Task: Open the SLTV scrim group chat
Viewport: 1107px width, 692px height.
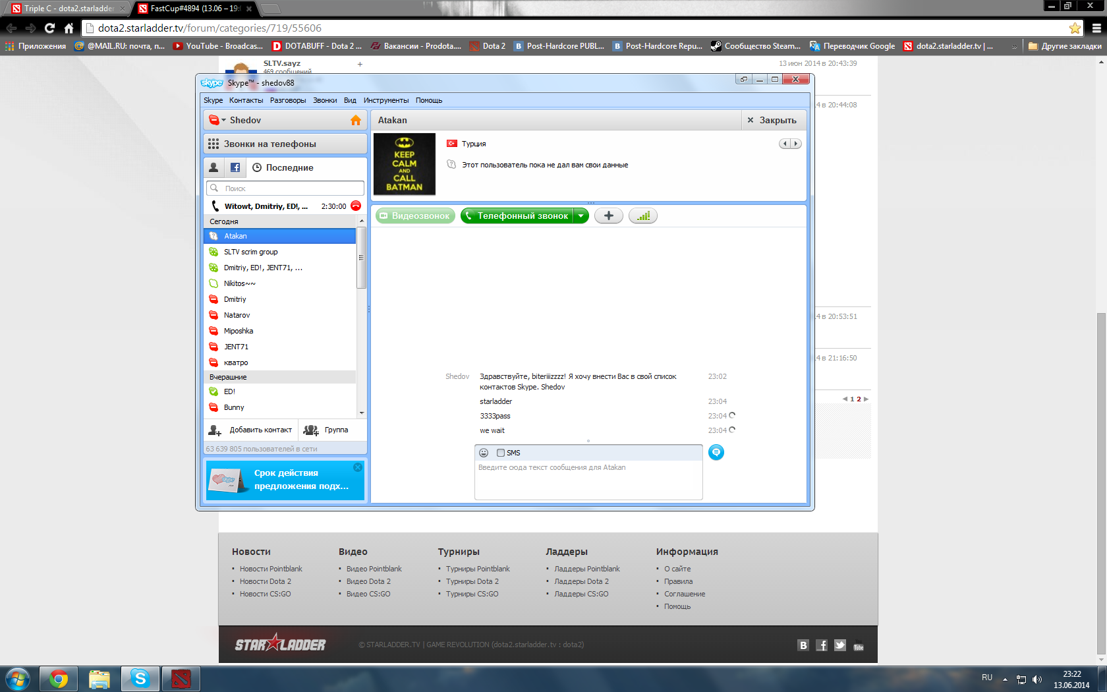Action: [280, 252]
